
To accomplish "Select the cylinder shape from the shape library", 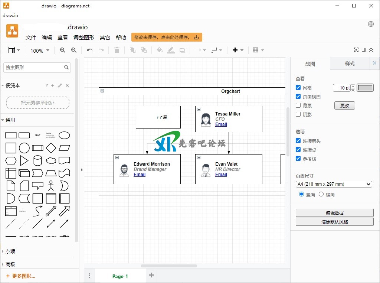I will pos(37,160).
